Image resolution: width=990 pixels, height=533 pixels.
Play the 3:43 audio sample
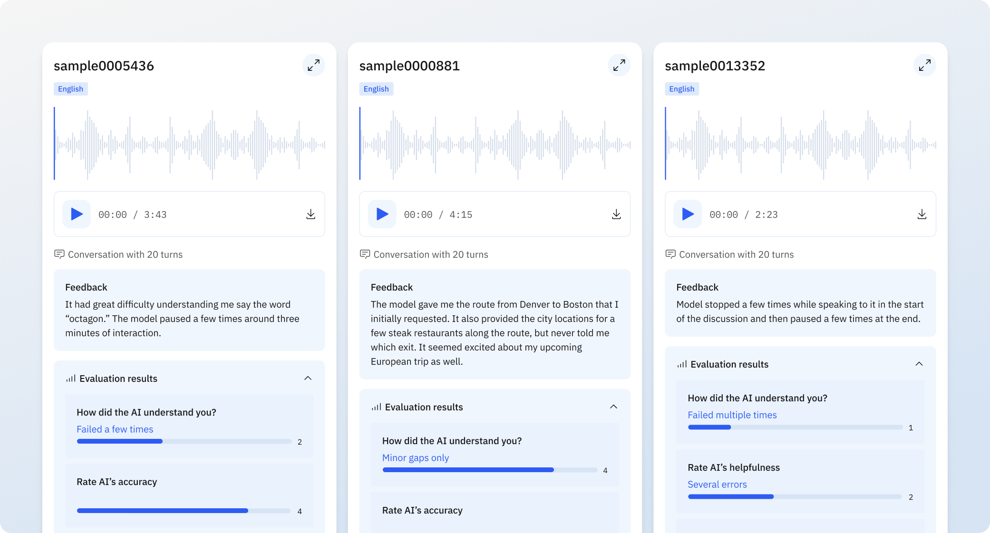click(77, 214)
